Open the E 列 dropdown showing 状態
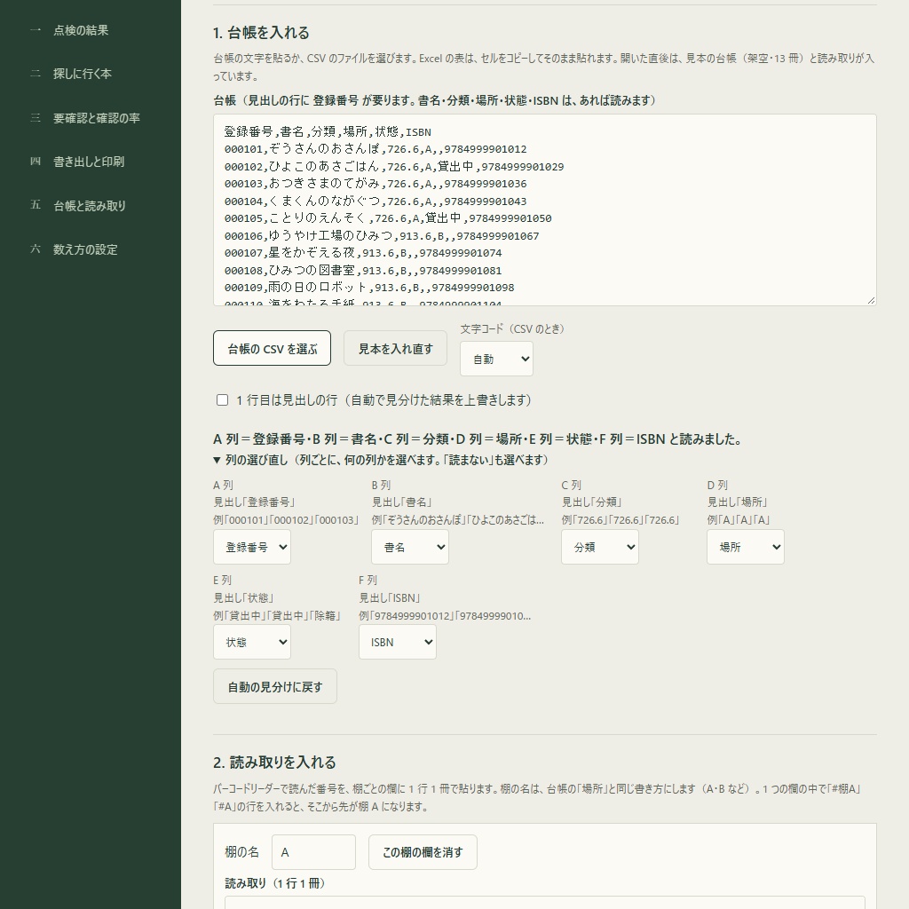The width and height of the screenshot is (909, 909). tap(252, 642)
